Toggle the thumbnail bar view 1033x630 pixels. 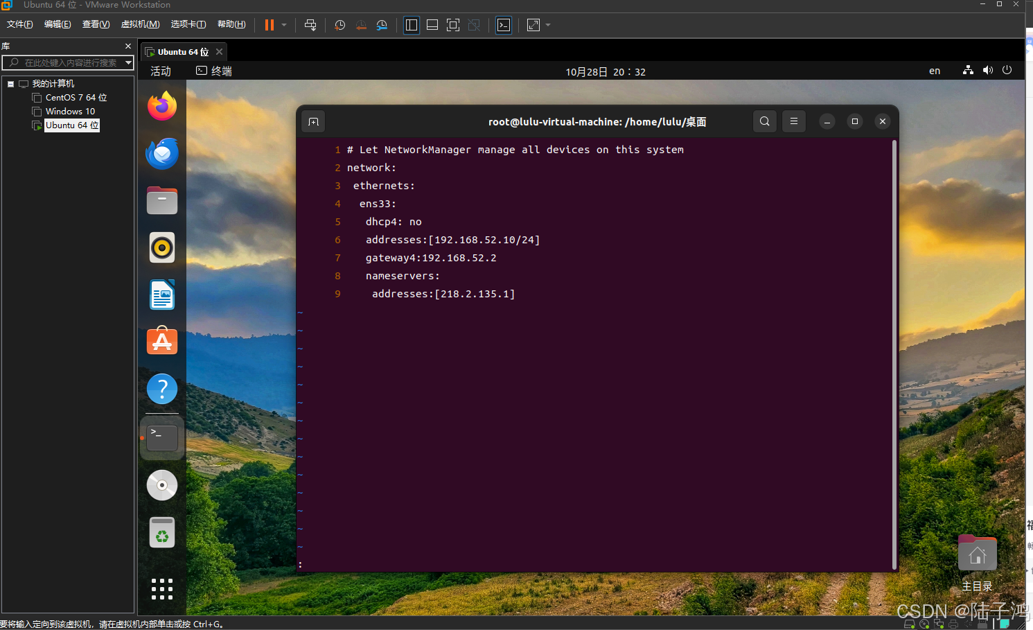pyautogui.click(x=432, y=25)
